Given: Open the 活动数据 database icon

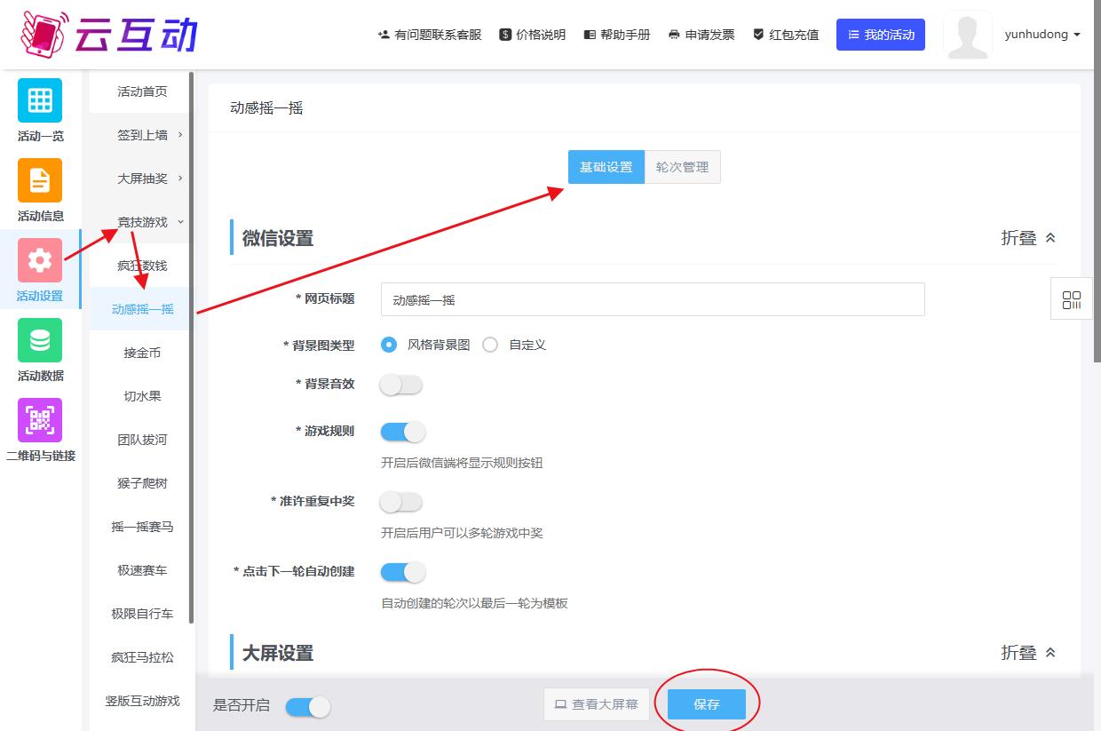Looking at the screenshot, I should 40,340.
